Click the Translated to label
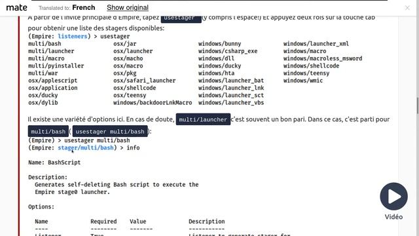 coord(54,8)
